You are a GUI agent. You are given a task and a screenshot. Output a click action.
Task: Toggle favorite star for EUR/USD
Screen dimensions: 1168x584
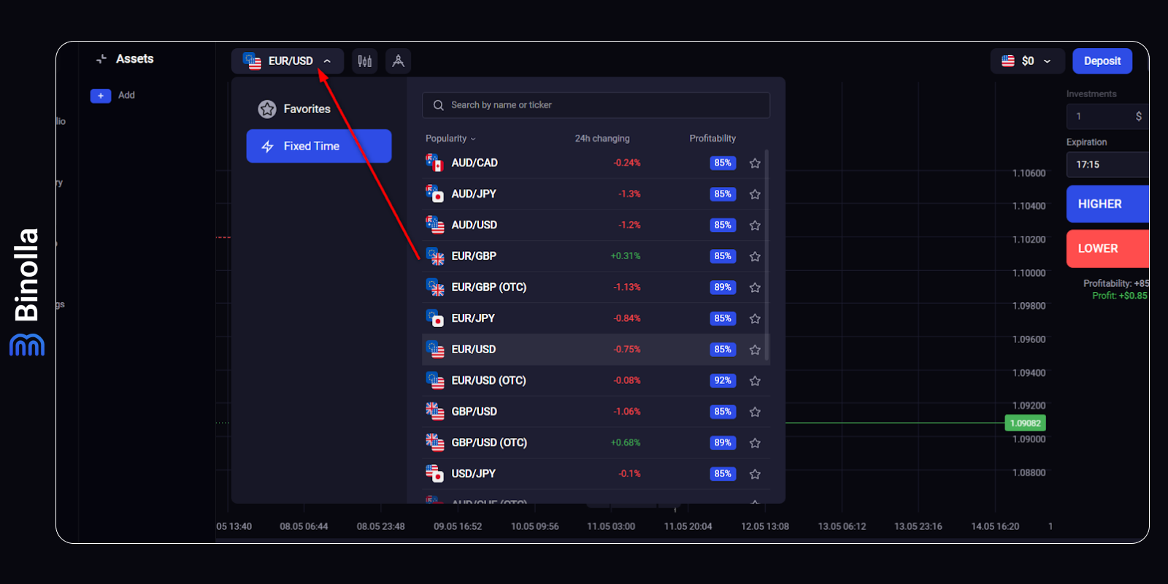755,350
